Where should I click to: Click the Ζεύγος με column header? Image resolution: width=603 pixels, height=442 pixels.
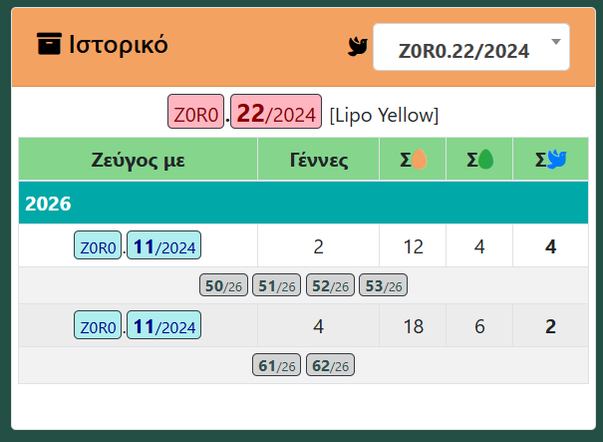click(139, 159)
